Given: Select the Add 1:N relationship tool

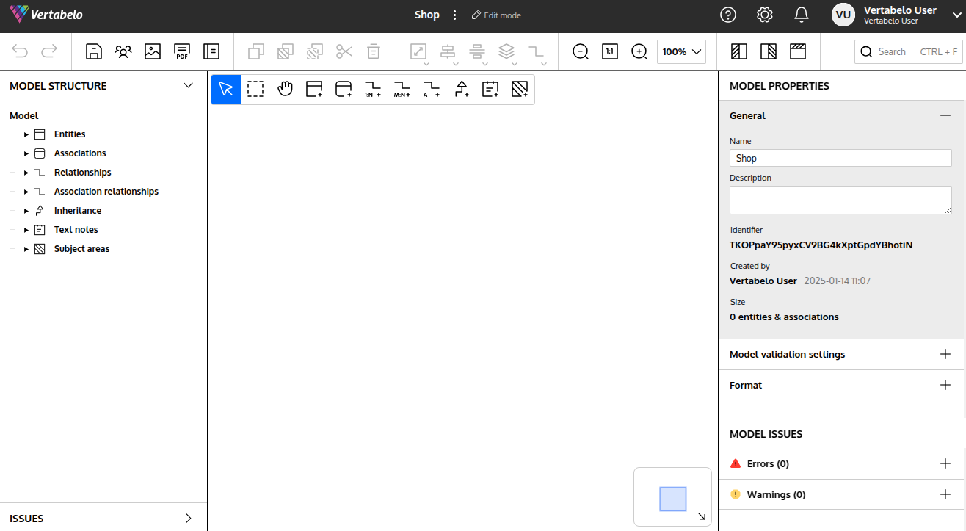Looking at the screenshot, I should [373, 90].
